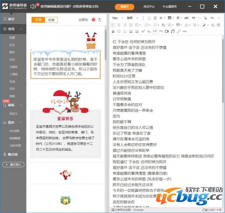Image resolution: width=225 pixels, height=213 pixels.
Task: Click the undo arrow in toolbar
Action: (212, 18)
